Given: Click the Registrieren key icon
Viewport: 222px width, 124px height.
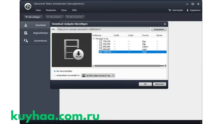Looking at the screenshot, I should (188, 10).
